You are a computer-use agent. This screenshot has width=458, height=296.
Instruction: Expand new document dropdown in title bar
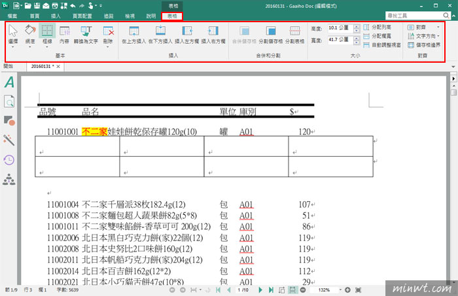(22, 5)
